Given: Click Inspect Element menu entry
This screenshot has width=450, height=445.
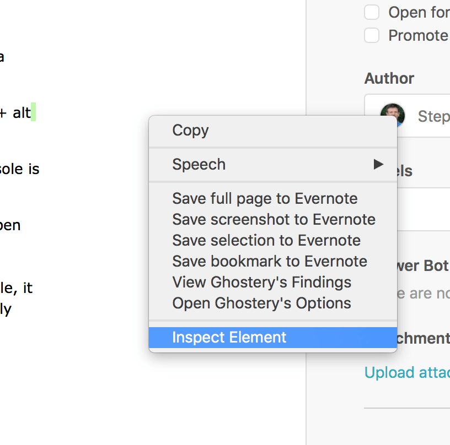Looking at the screenshot, I should tap(229, 337).
